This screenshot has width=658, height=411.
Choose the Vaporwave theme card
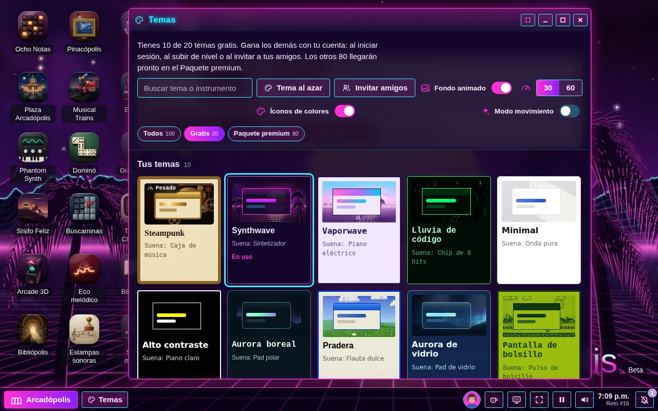(359, 230)
